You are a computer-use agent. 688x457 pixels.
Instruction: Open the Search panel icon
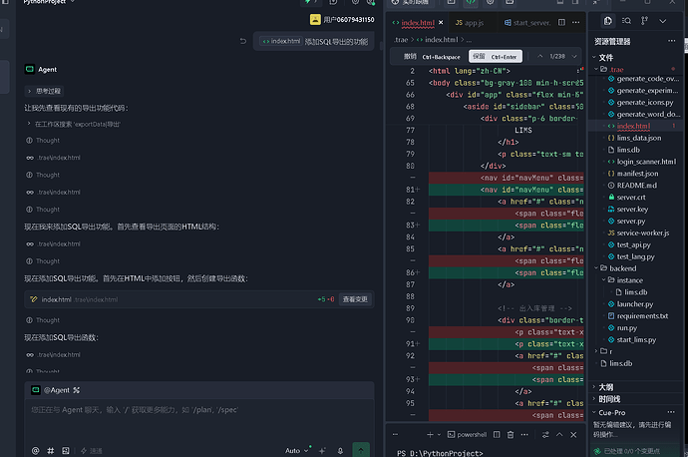click(626, 21)
